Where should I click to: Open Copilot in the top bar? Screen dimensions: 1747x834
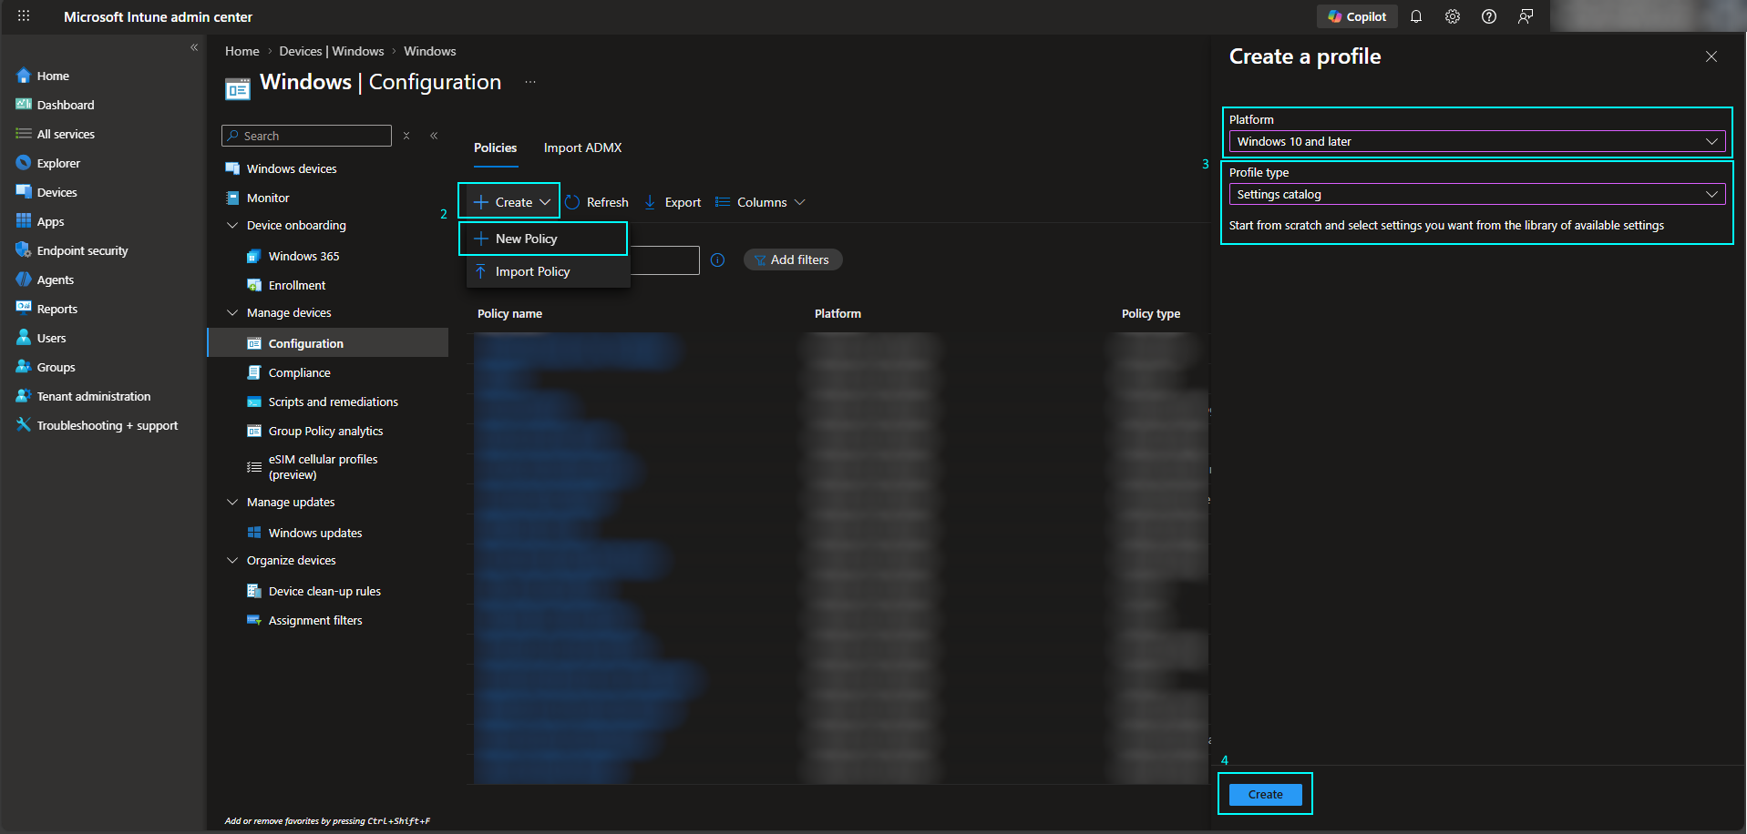pyautogui.click(x=1357, y=16)
